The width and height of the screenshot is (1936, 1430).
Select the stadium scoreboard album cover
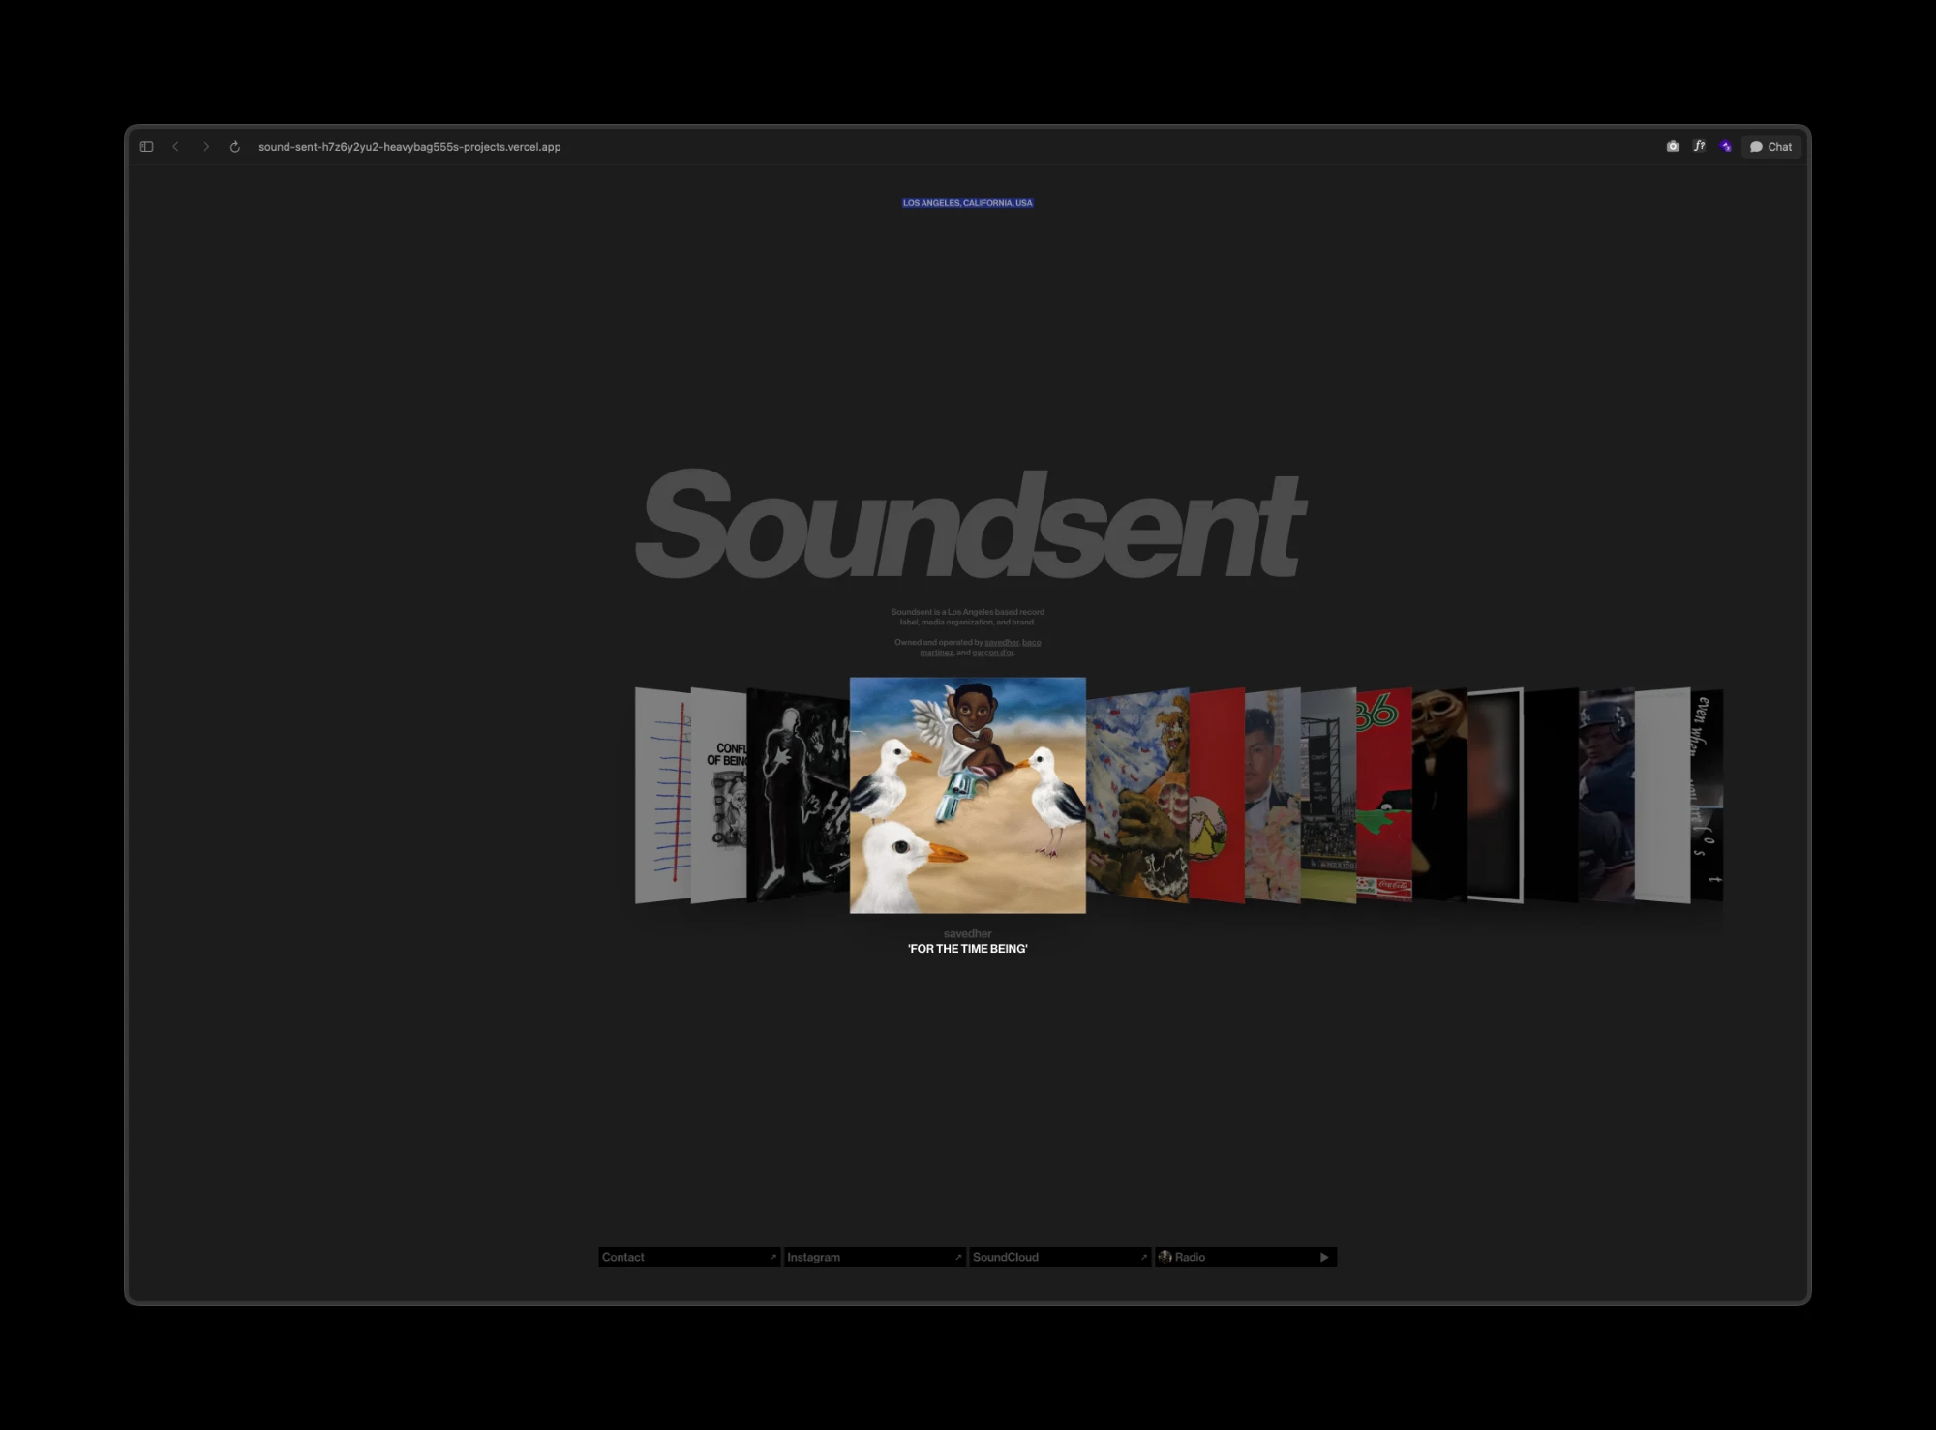tap(1328, 795)
